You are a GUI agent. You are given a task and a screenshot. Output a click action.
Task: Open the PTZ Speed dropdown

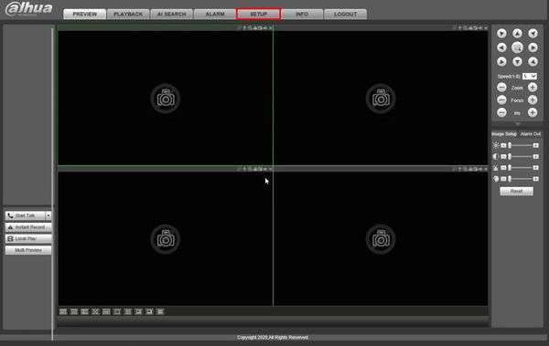(x=530, y=76)
